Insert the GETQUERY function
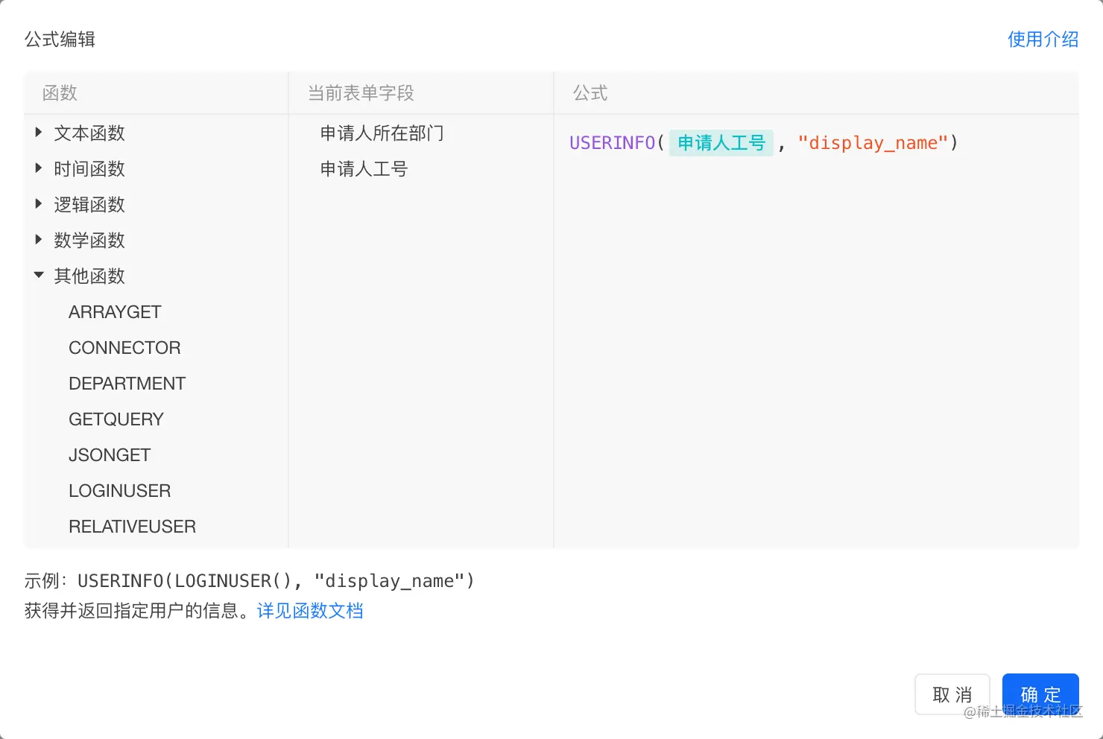This screenshot has height=739, width=1103. point(116,419)
